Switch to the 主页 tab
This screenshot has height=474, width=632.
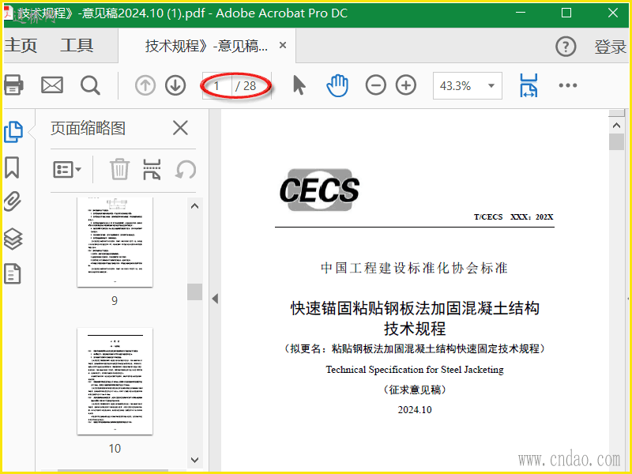tap(21, 45)
